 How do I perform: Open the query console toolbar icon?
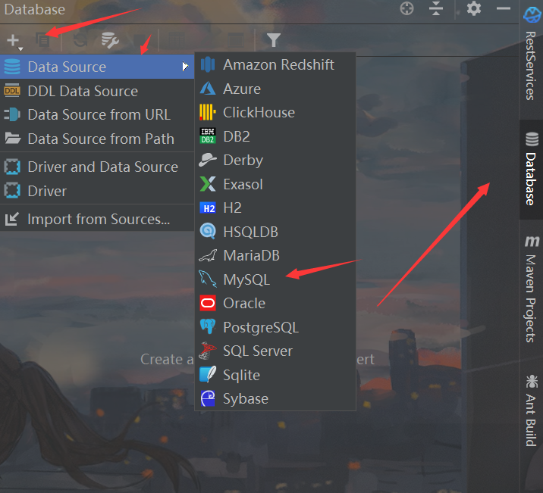(x=236, y=40)
